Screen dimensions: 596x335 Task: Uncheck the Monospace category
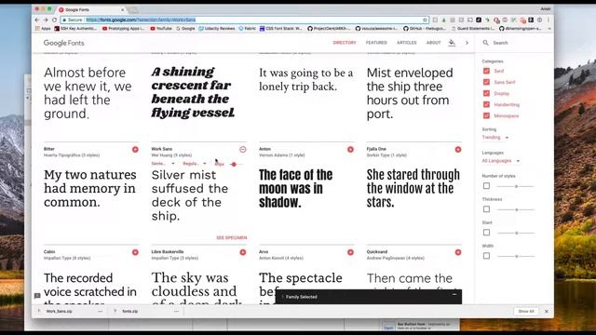[486, 115]
